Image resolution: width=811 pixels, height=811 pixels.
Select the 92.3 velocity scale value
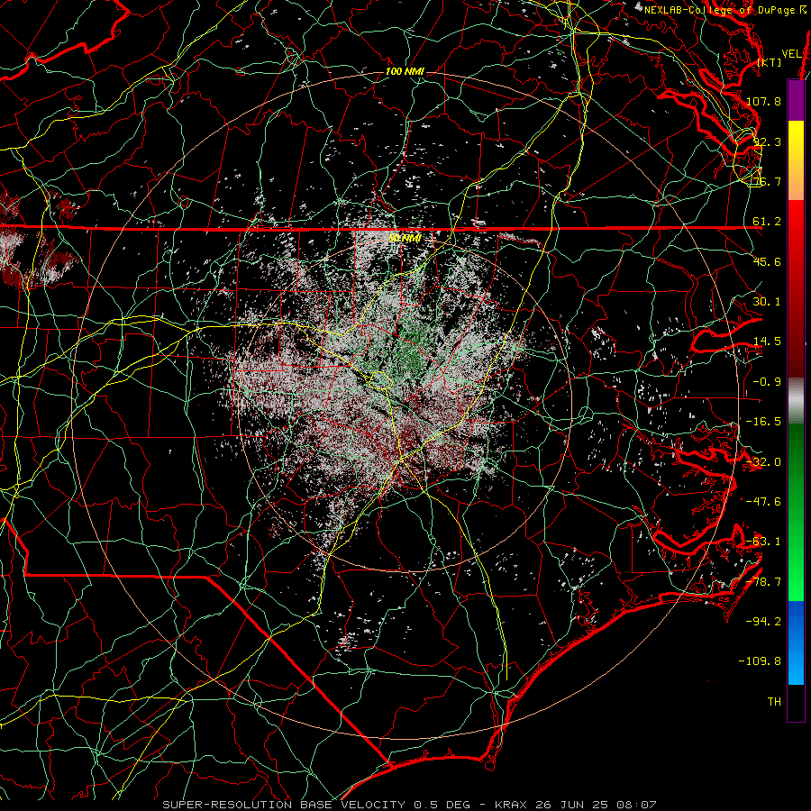[x=767, y=141]
